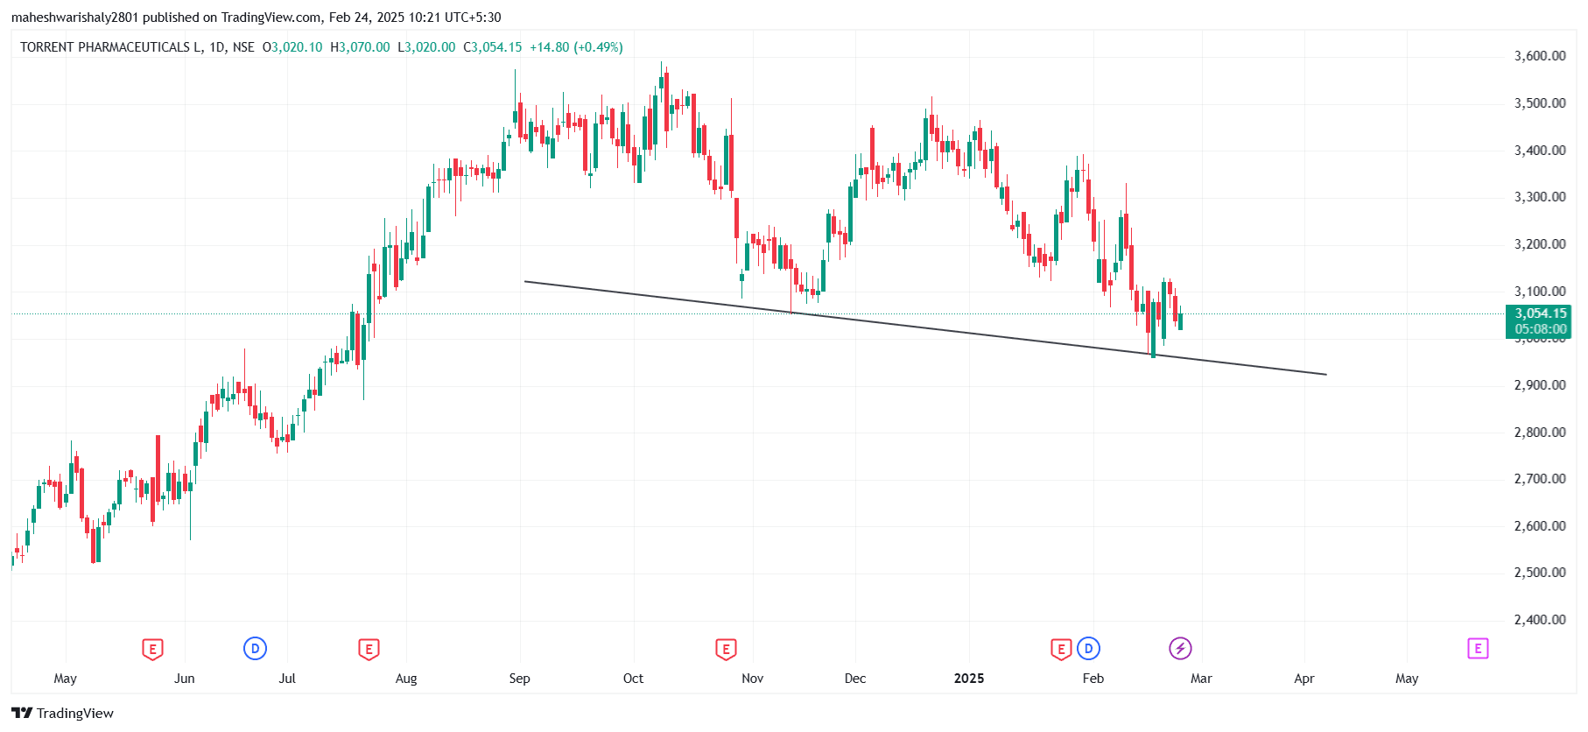Click the 2,900.00 price axis label
The height and width of the screenshot is (732, 1588).
tap(1540, 385)
